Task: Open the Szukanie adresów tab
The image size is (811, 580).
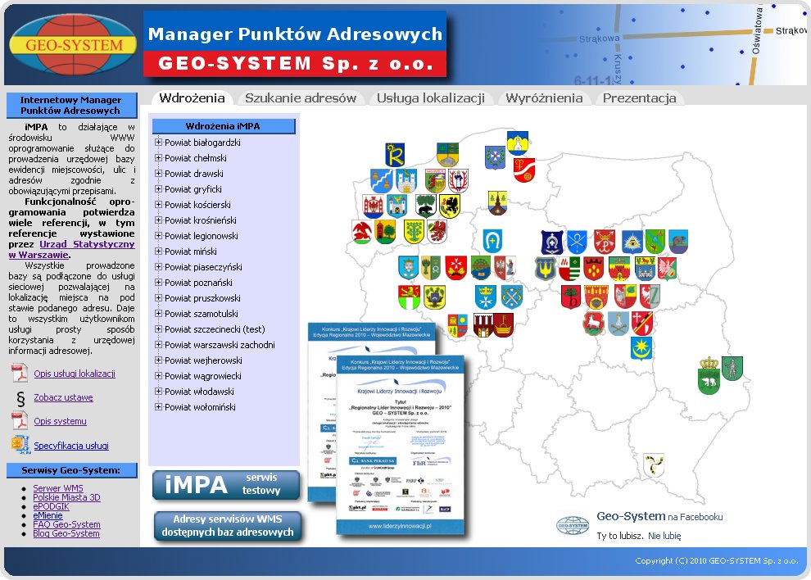Action: [x=301, y=97]
